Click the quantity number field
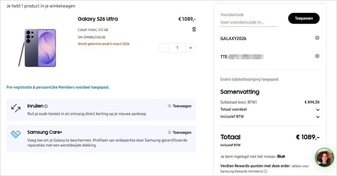Screen dimensions: 337x176 (x=177, y=48)
